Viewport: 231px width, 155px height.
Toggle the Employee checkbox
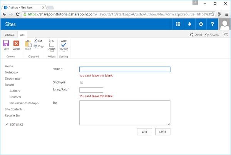coord(81,82)
